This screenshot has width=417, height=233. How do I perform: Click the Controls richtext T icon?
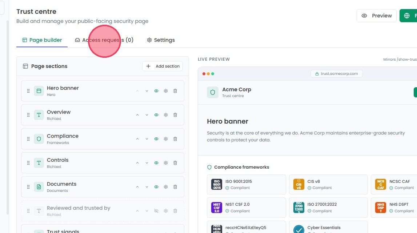[x=39, y=163]
